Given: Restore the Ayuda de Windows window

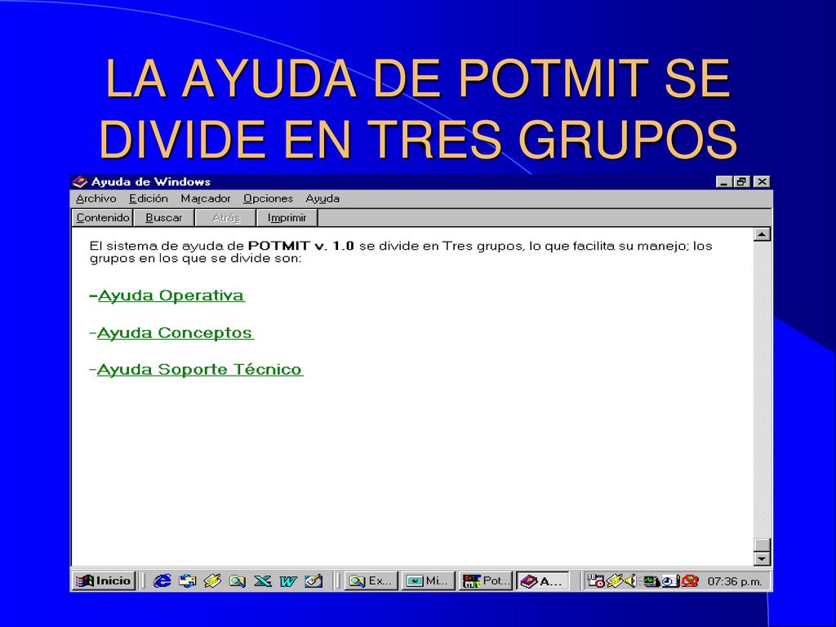Looking at the screenshot, I should [741, 182].
